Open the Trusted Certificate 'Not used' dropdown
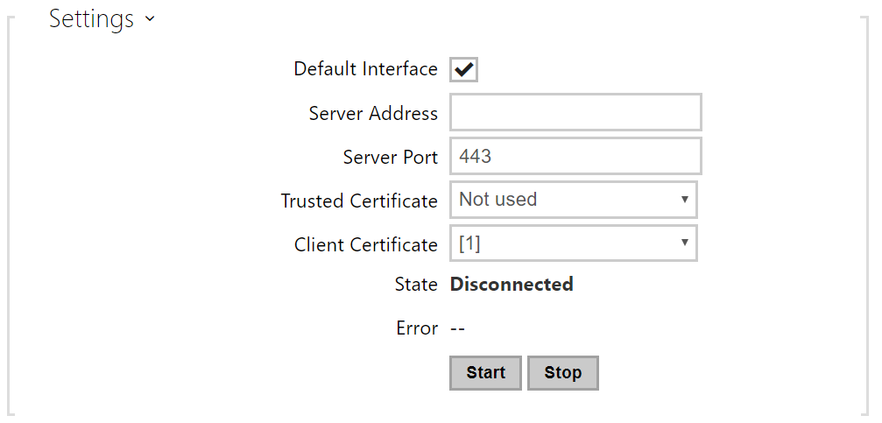The image size is (882, 423). (x=565, y=200)
